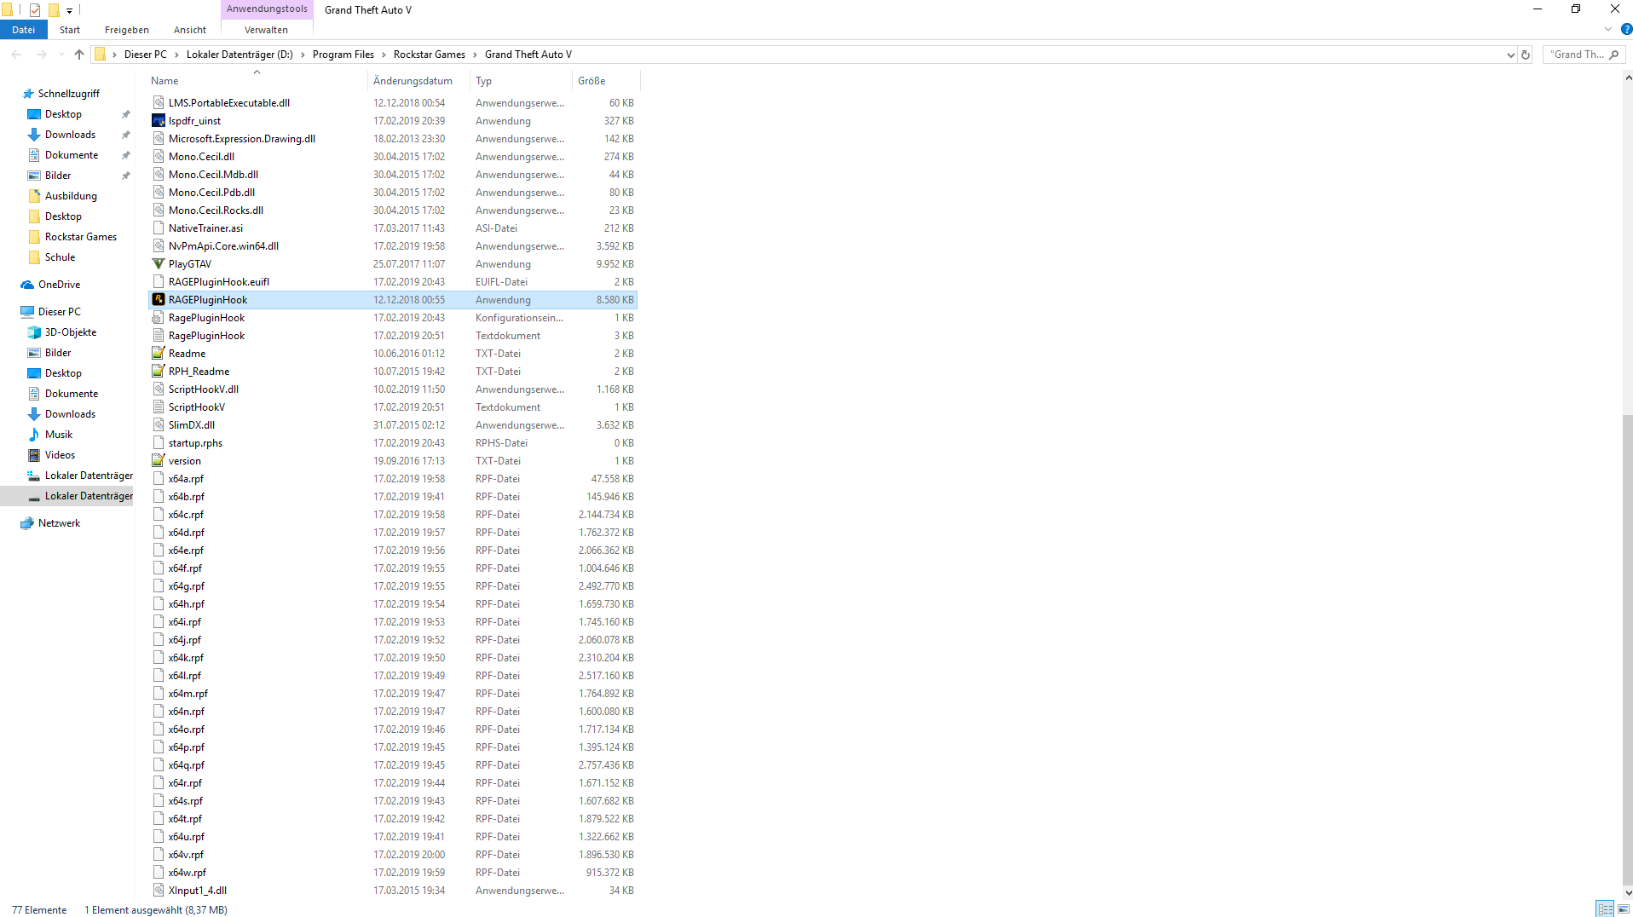Open the lspdfr_uinst application icon
Image resolution: width=1633 pixels, height=917 pixels.
[x=158, y=121]
